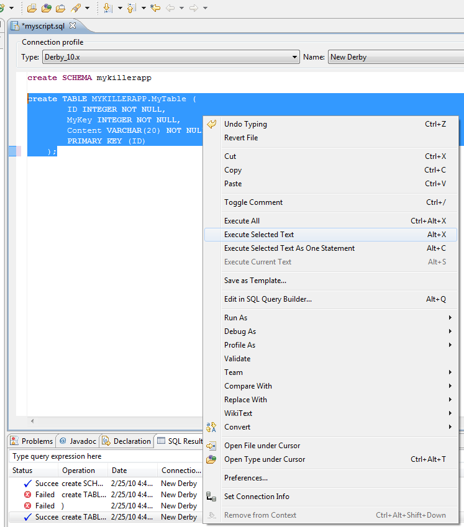Click the Next Annotation arrow icon
The width and height of the screenshot is (464, 527).
tap(107, 8)
